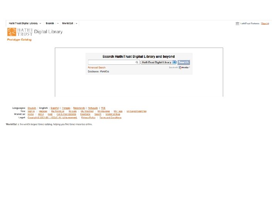Click the Register footer link

click(x=43, y=111)
